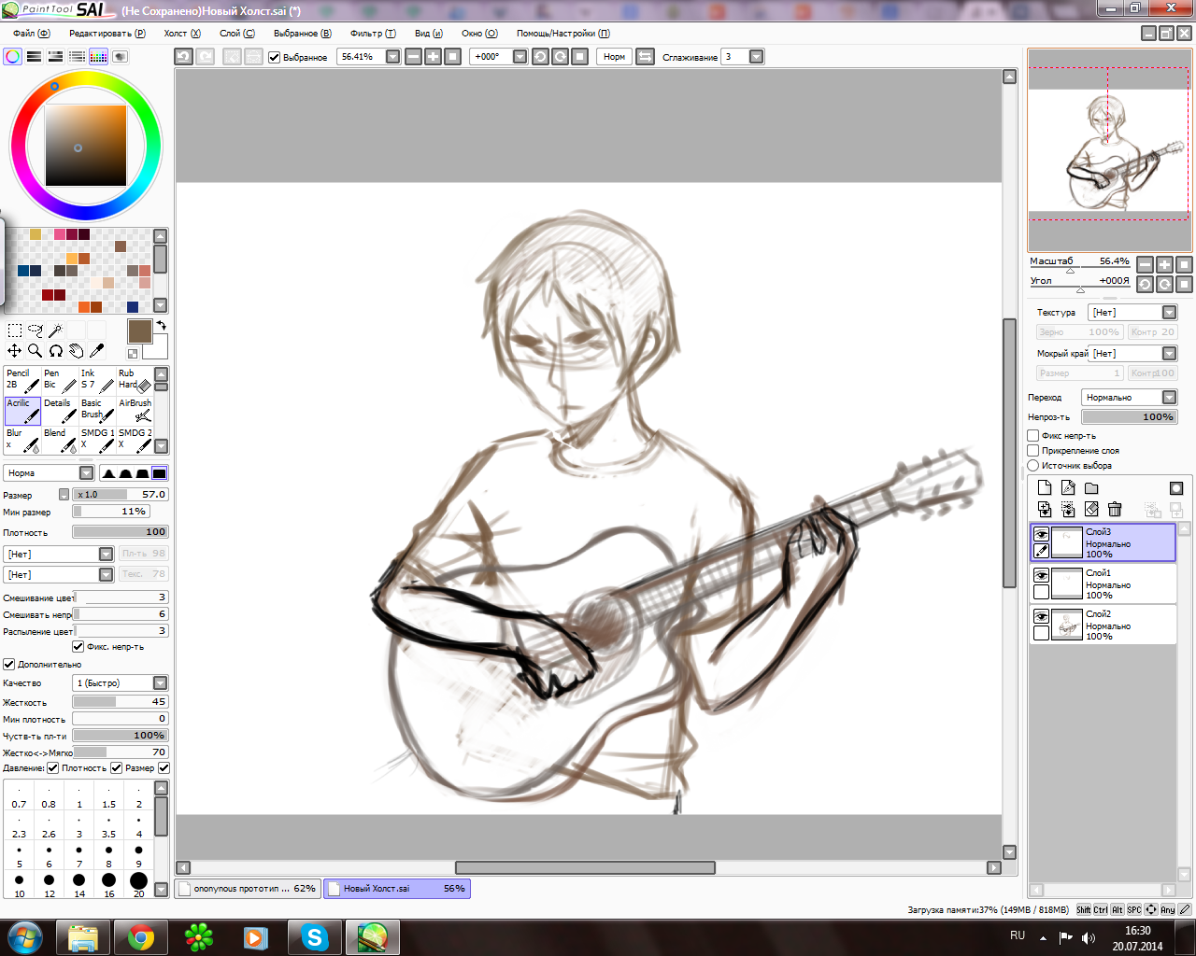
Task: Hide the Слой3 layer using its eye
Action: pyautogui.click(x=1041, y=535)
